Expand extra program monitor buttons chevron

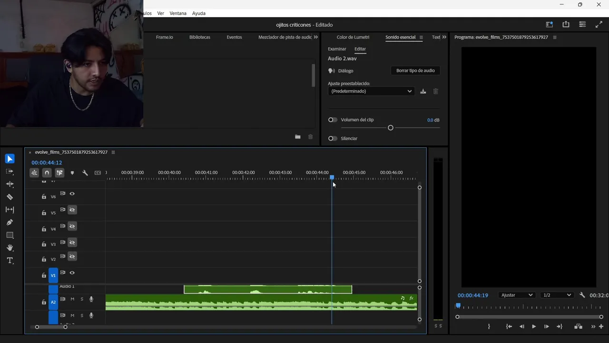point(593,327)
